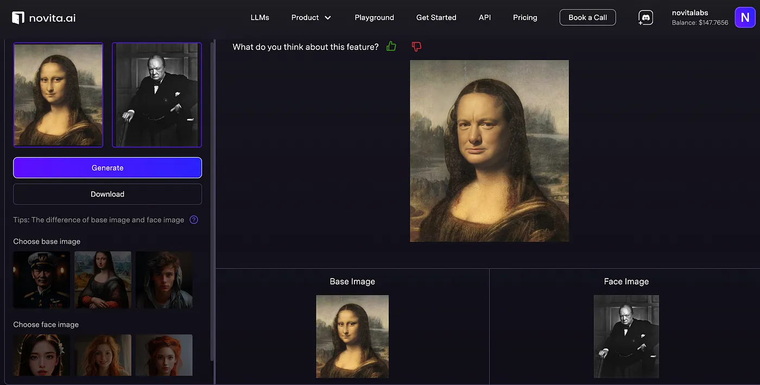Click the 'What do you think about this feature?' text
Screen dimensions: 760x385
[x=306, y=47]
